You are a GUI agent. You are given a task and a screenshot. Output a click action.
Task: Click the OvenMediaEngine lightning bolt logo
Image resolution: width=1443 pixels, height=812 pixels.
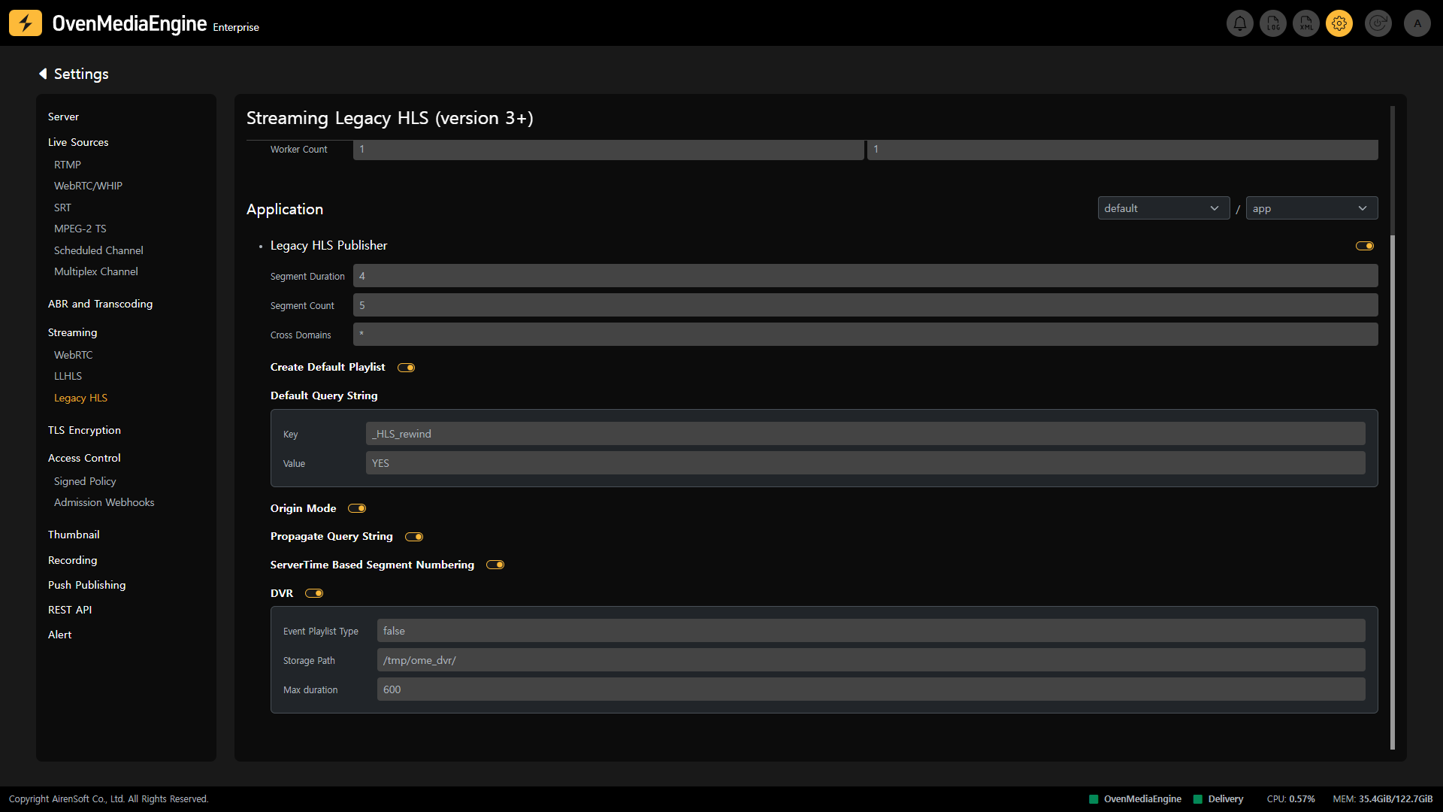click(x=26, y=23)
